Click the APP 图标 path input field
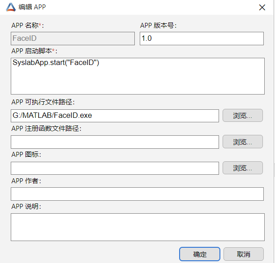 (115, 168)
